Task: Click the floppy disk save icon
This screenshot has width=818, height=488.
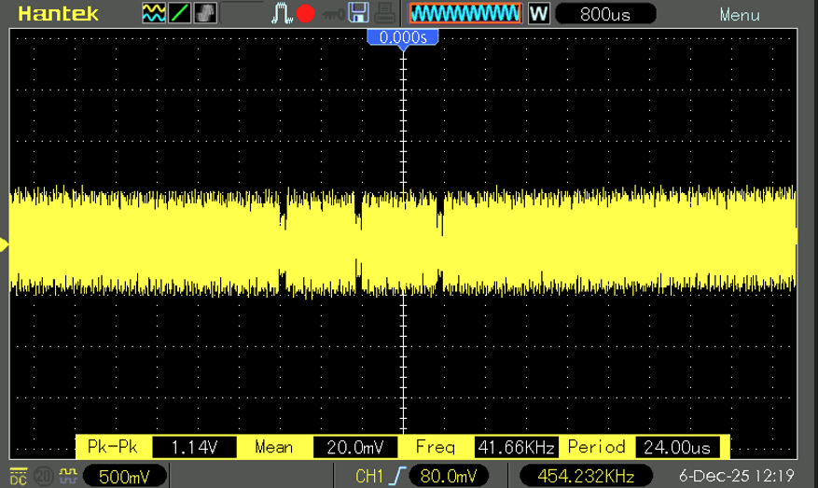Action: [x=357, y=14]
